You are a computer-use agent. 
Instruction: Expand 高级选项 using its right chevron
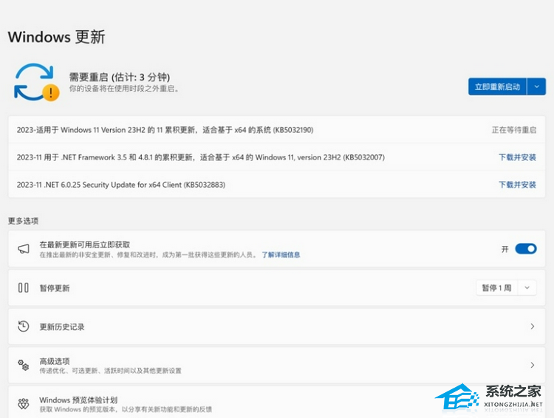pos(532,365)
